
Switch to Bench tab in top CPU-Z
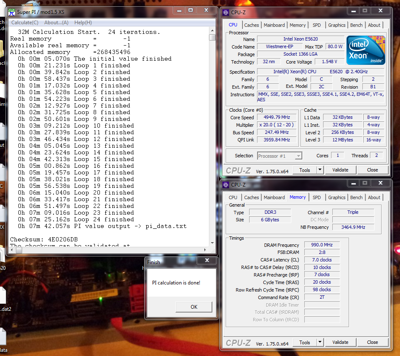[x=356, y=25]
